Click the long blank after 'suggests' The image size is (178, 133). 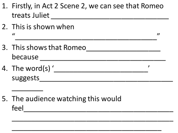106,81
